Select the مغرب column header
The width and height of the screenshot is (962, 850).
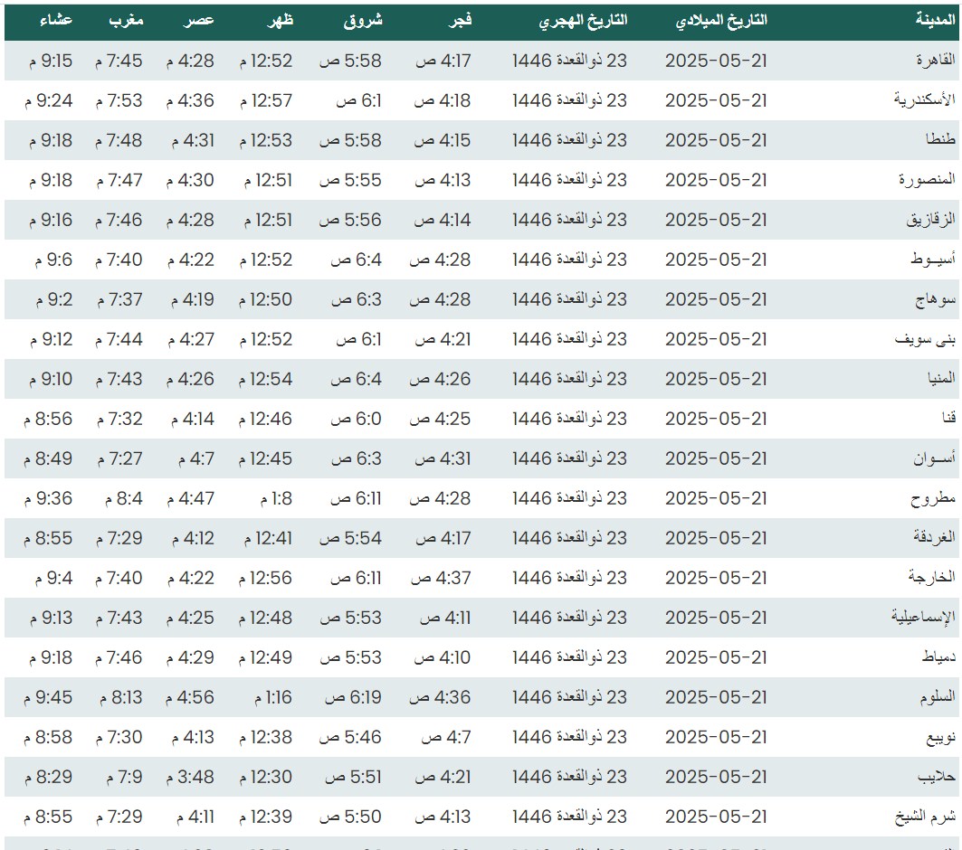pos(125,20)
